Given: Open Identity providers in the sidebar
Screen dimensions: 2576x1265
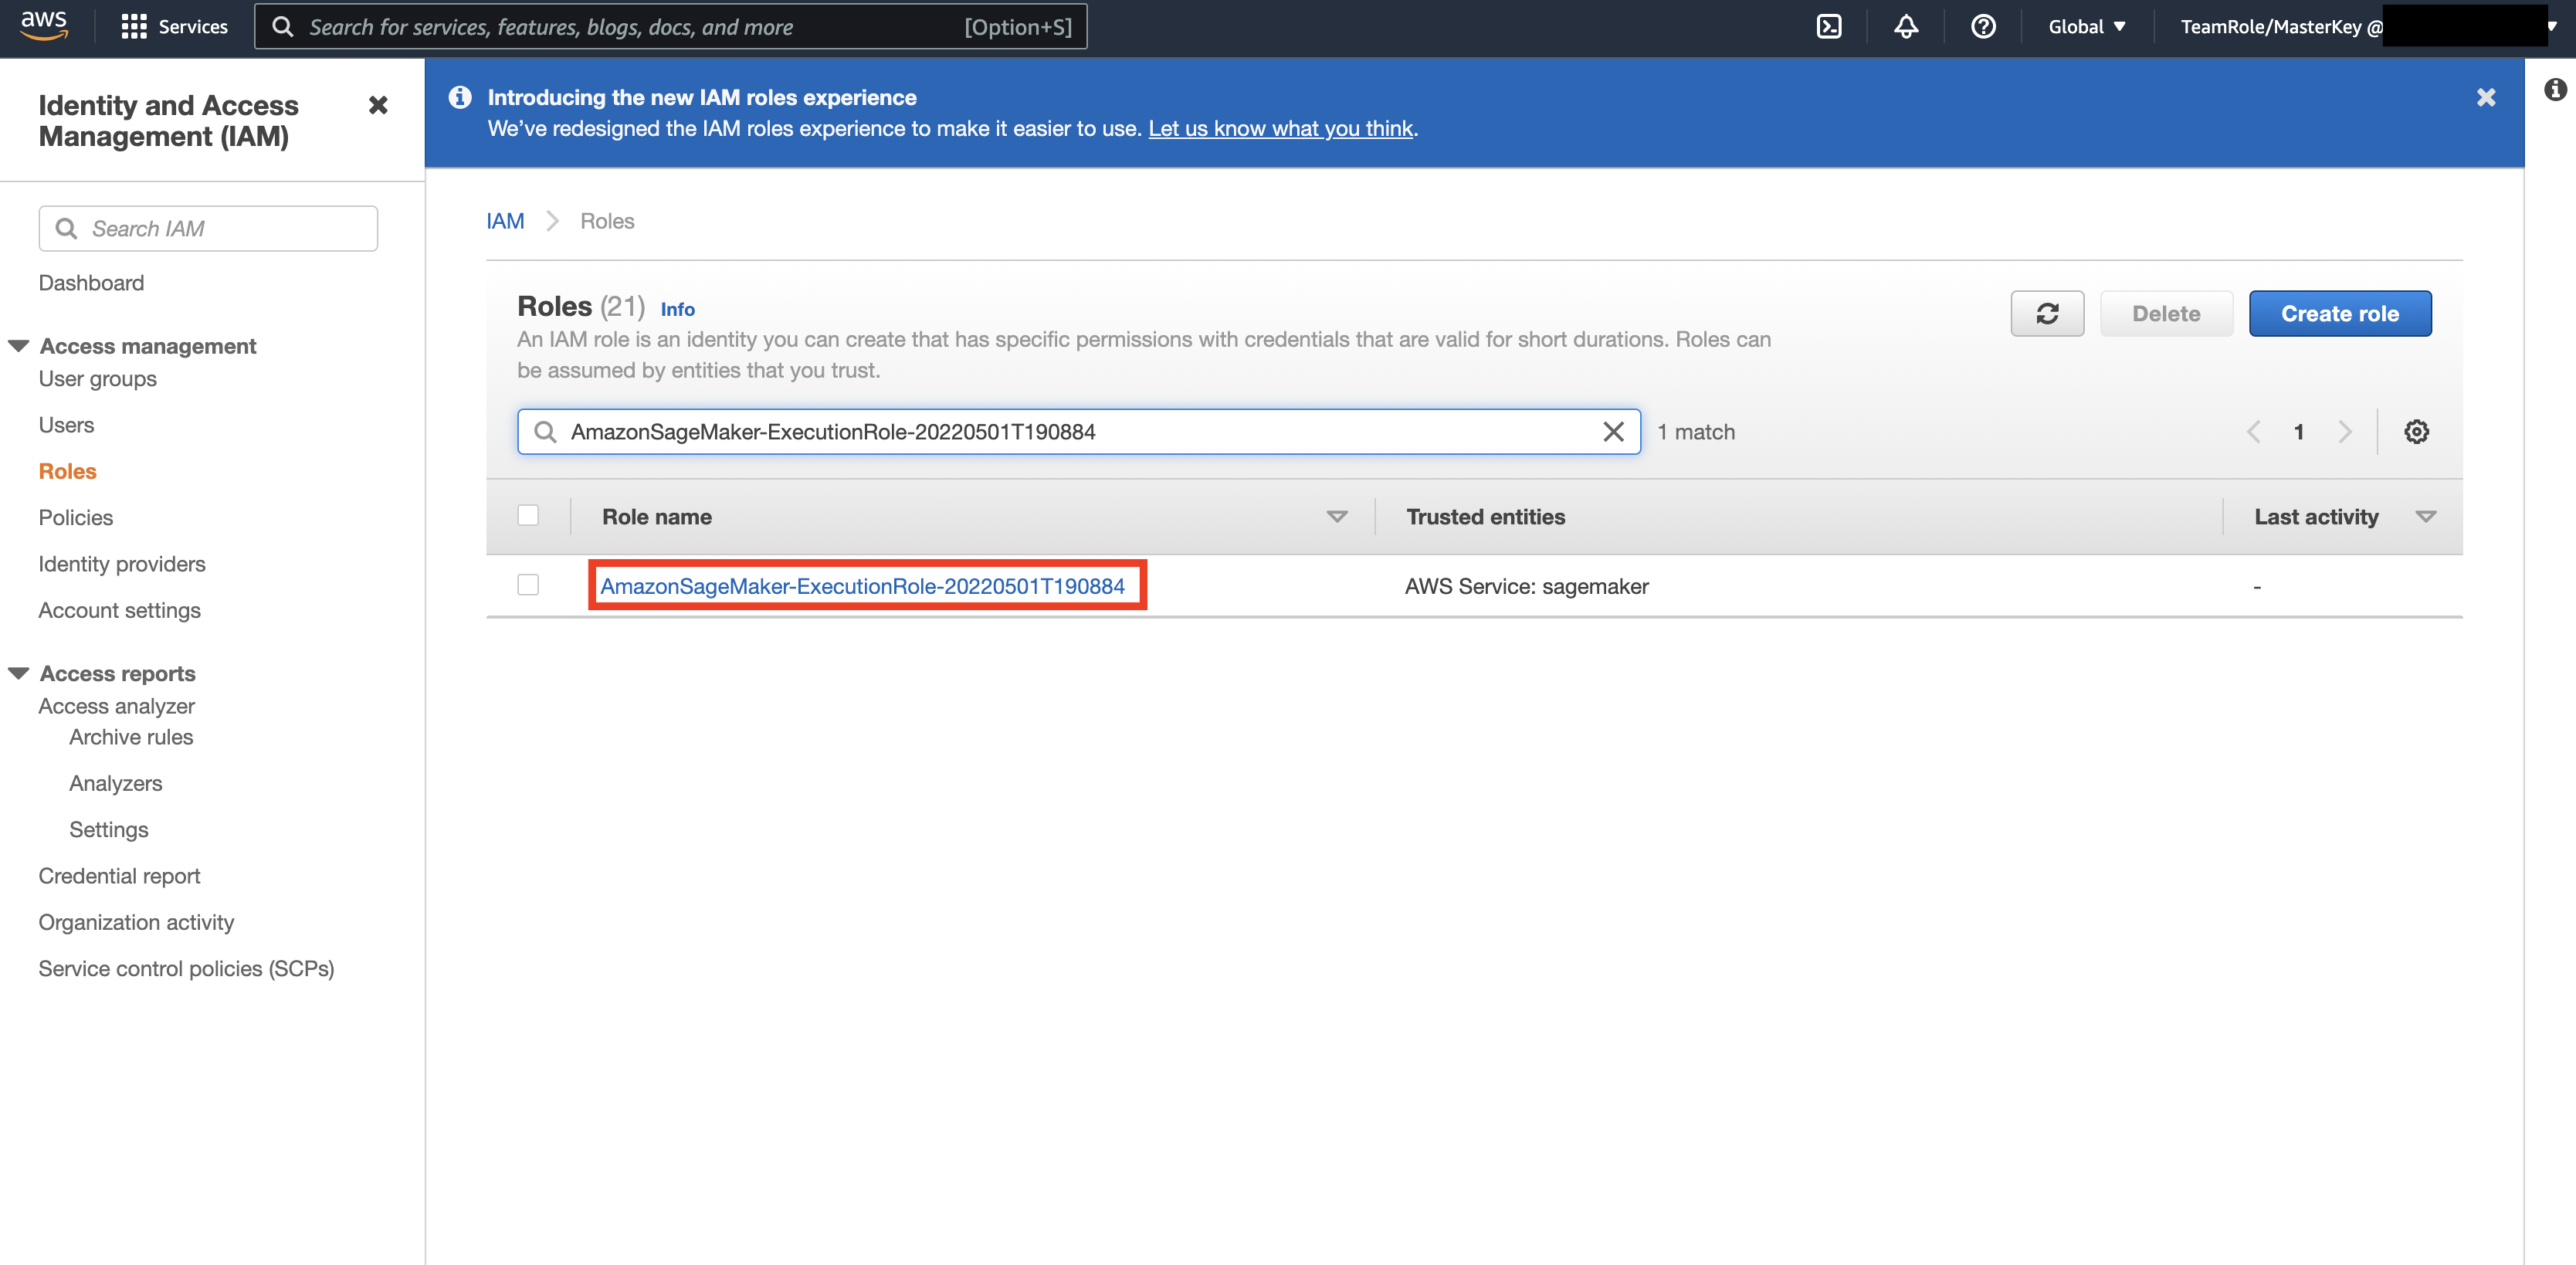Looking at the screenshot, I should [x=122, y=564].
